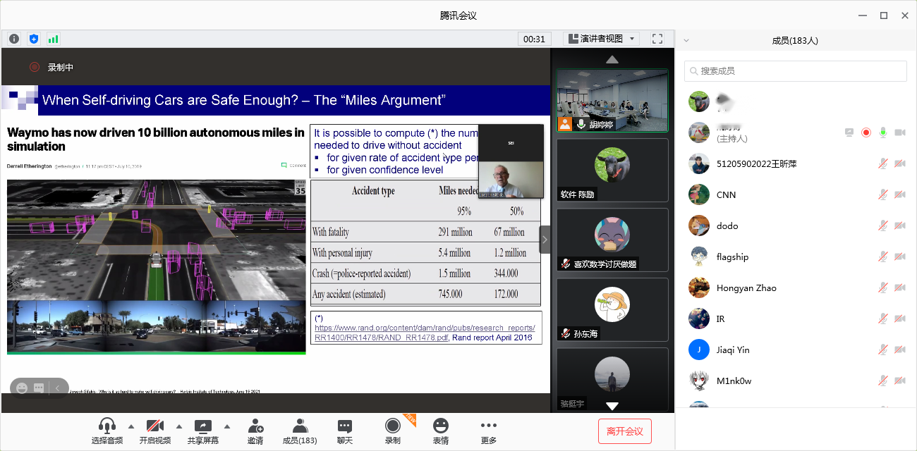Click the 离开会议 leave meeting button

point(624,431)
